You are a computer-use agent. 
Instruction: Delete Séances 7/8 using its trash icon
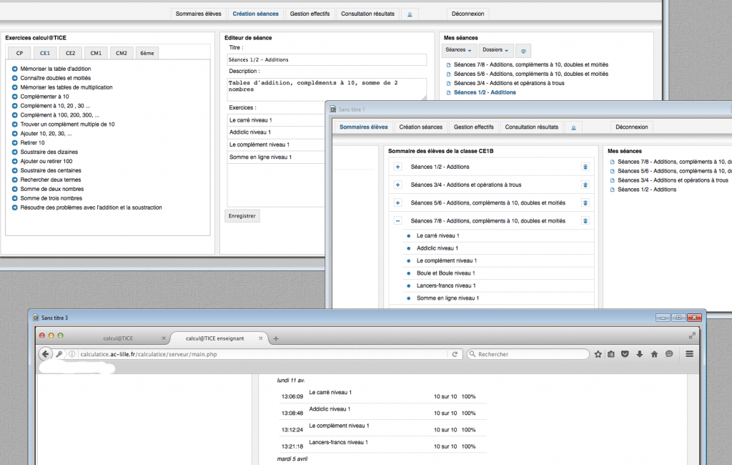coord(585,221)
